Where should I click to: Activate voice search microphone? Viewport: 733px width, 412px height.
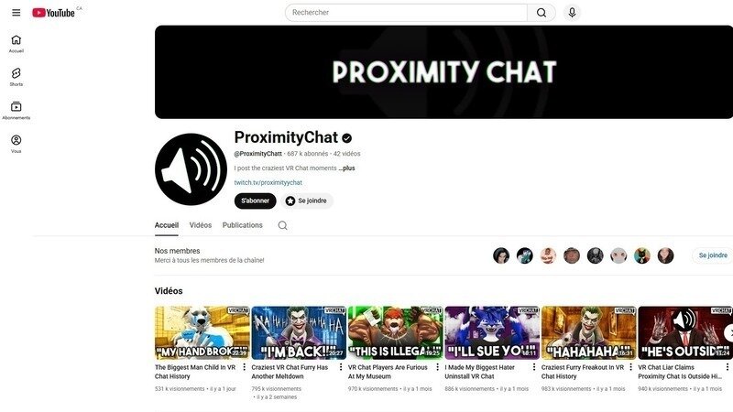(572, 13)
